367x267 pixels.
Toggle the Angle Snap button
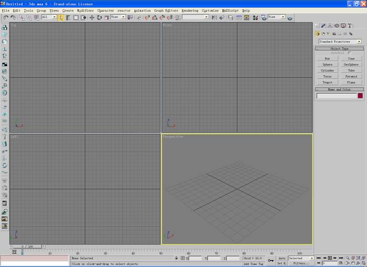click(155, 17)
